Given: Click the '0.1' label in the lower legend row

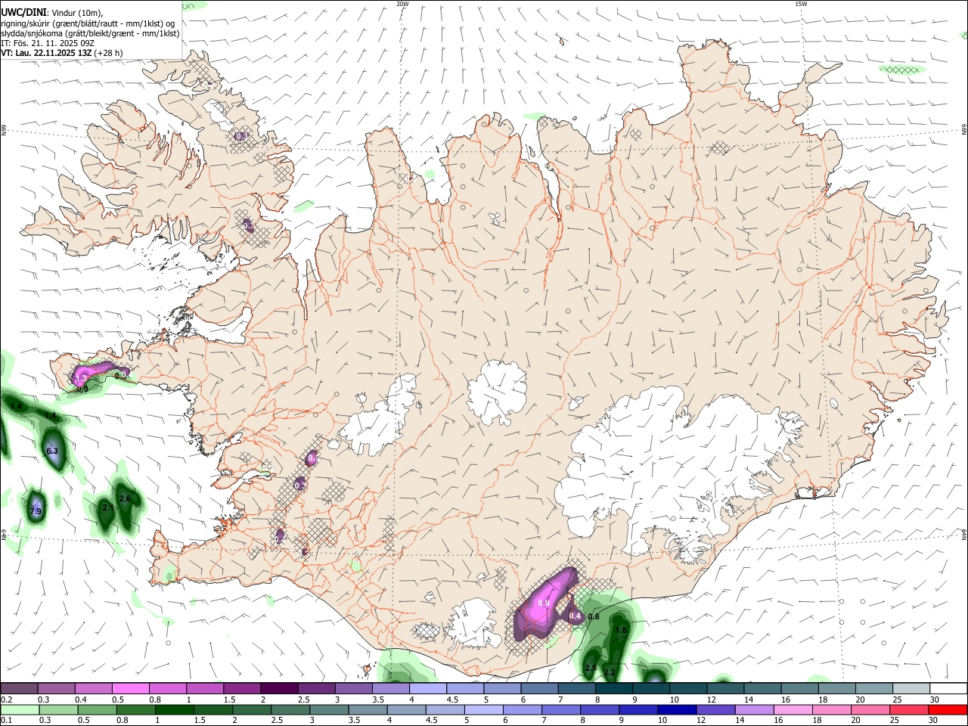Looking at the screenshot, I should pyautogui.click(x=7, y=721).
